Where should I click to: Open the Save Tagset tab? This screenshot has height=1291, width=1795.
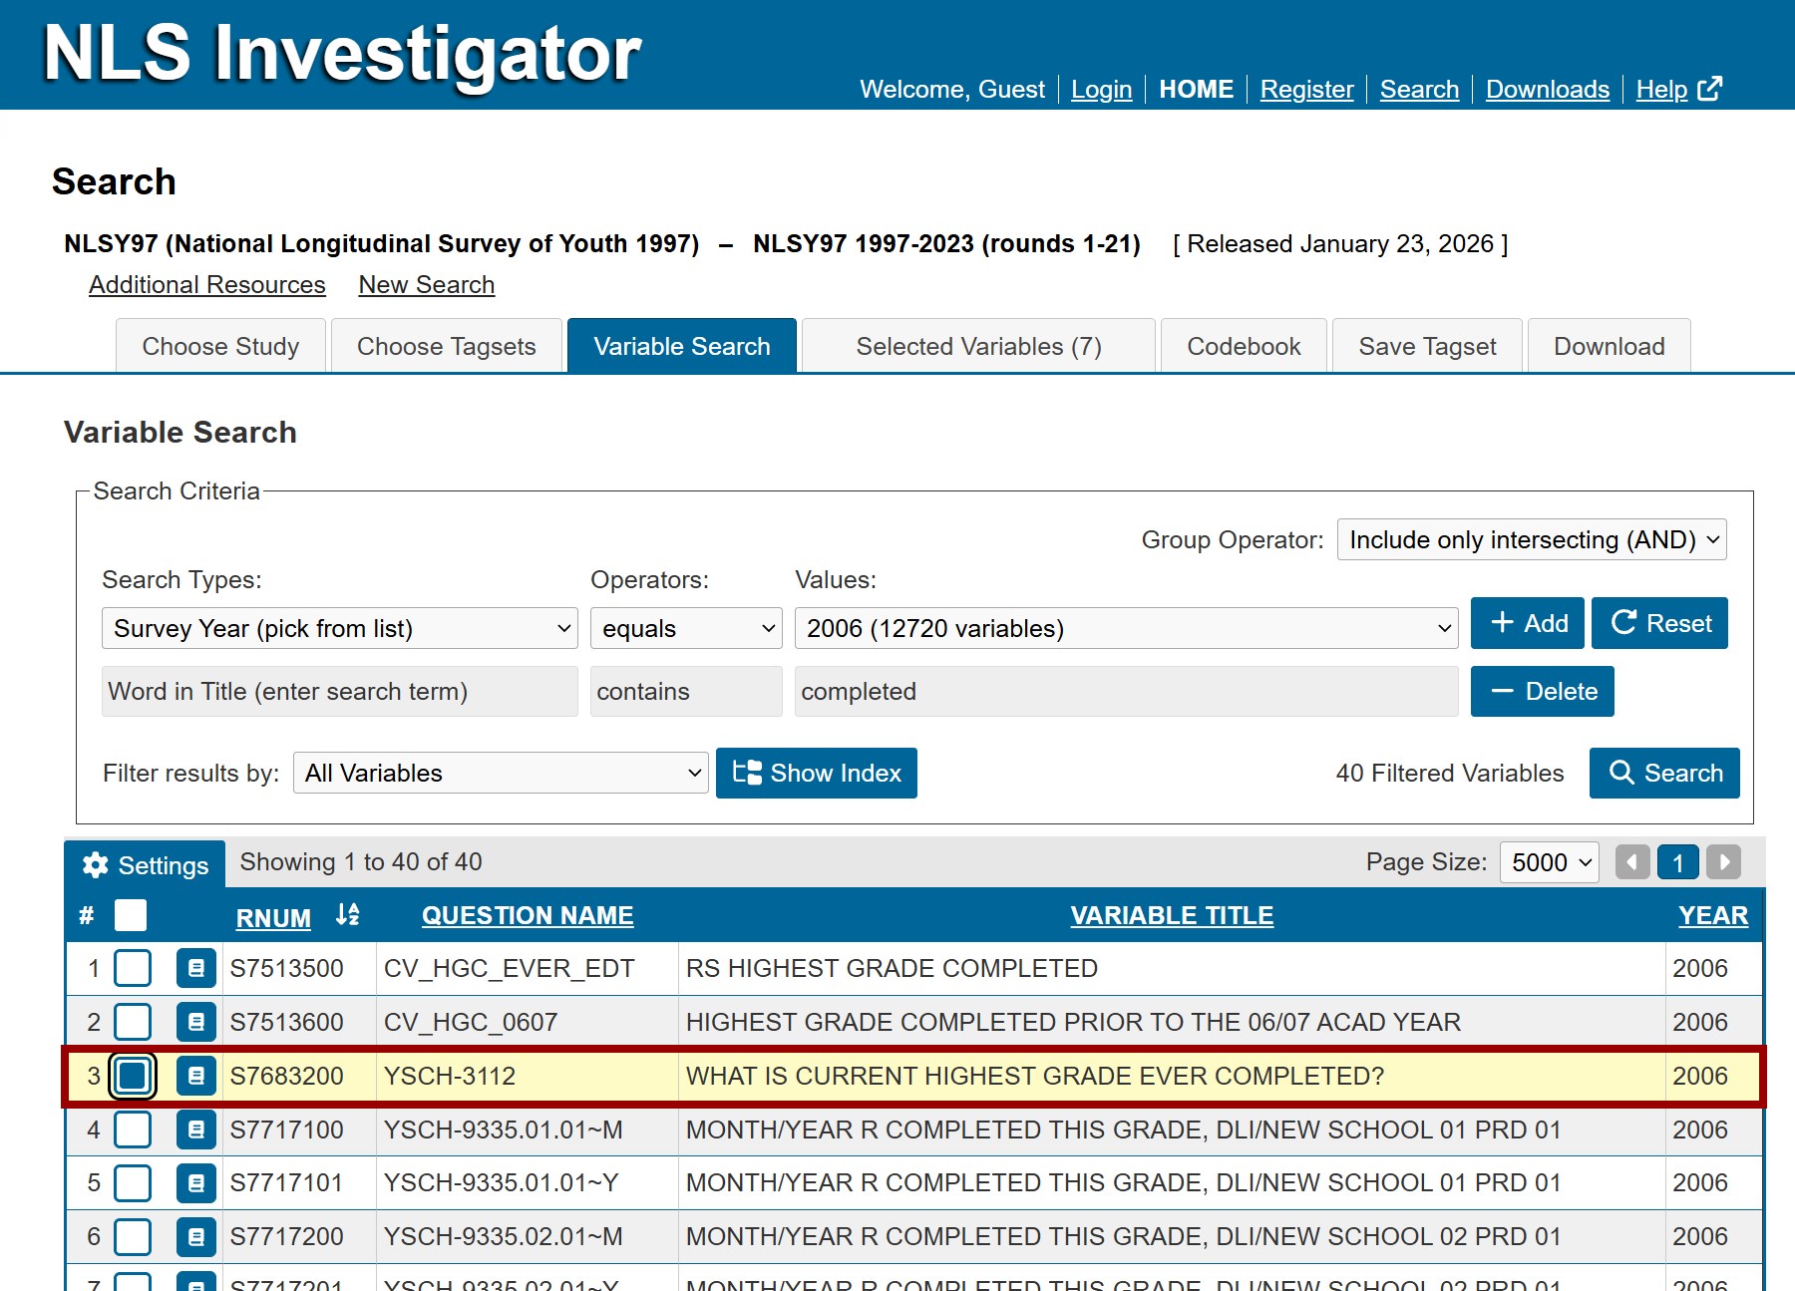pyautogui.click(x=1427, y=346)
